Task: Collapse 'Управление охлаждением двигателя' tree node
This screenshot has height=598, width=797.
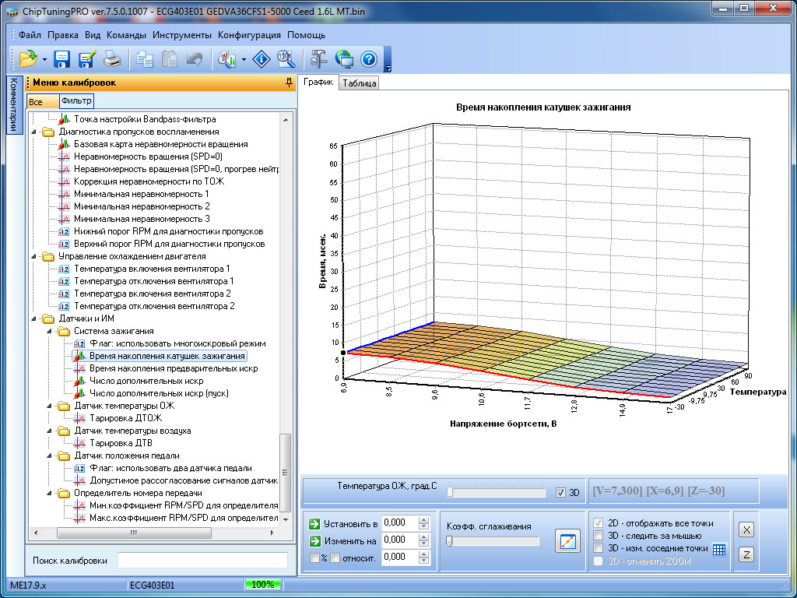Action: [x=34, y=256]
